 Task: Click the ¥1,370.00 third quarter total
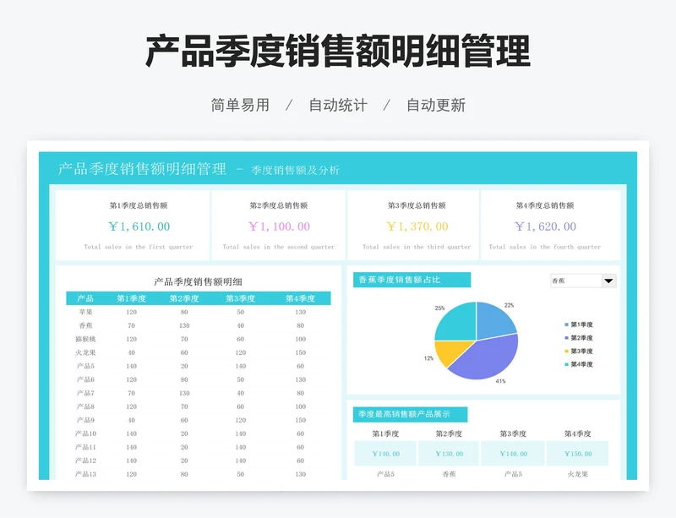pos(417,226)
